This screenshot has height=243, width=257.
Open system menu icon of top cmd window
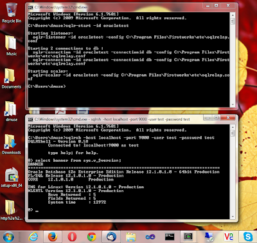pyautogui.click(x=30, y=8)
